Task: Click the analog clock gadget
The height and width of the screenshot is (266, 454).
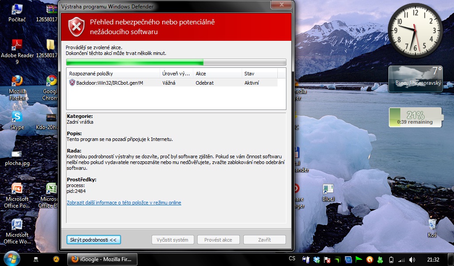Action: 415,31
